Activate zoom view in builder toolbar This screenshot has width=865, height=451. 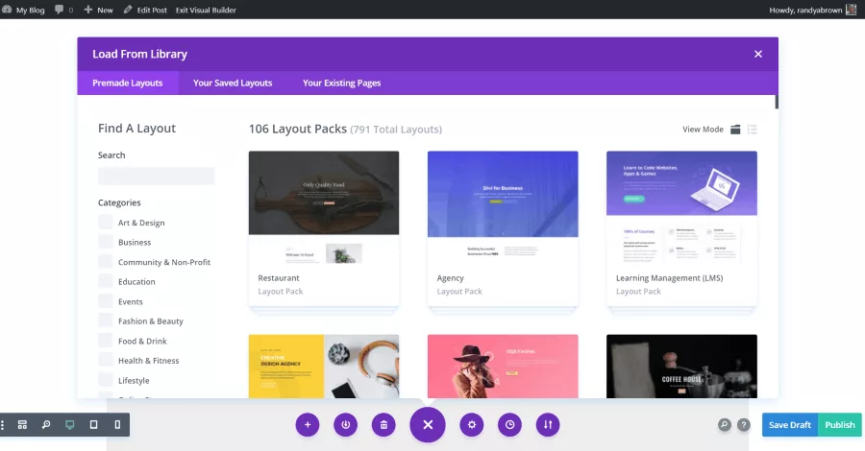click(x=46, y=424)
